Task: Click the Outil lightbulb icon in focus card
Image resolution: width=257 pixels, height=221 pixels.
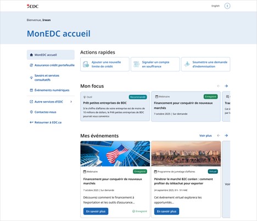Action: pos(85,97)
